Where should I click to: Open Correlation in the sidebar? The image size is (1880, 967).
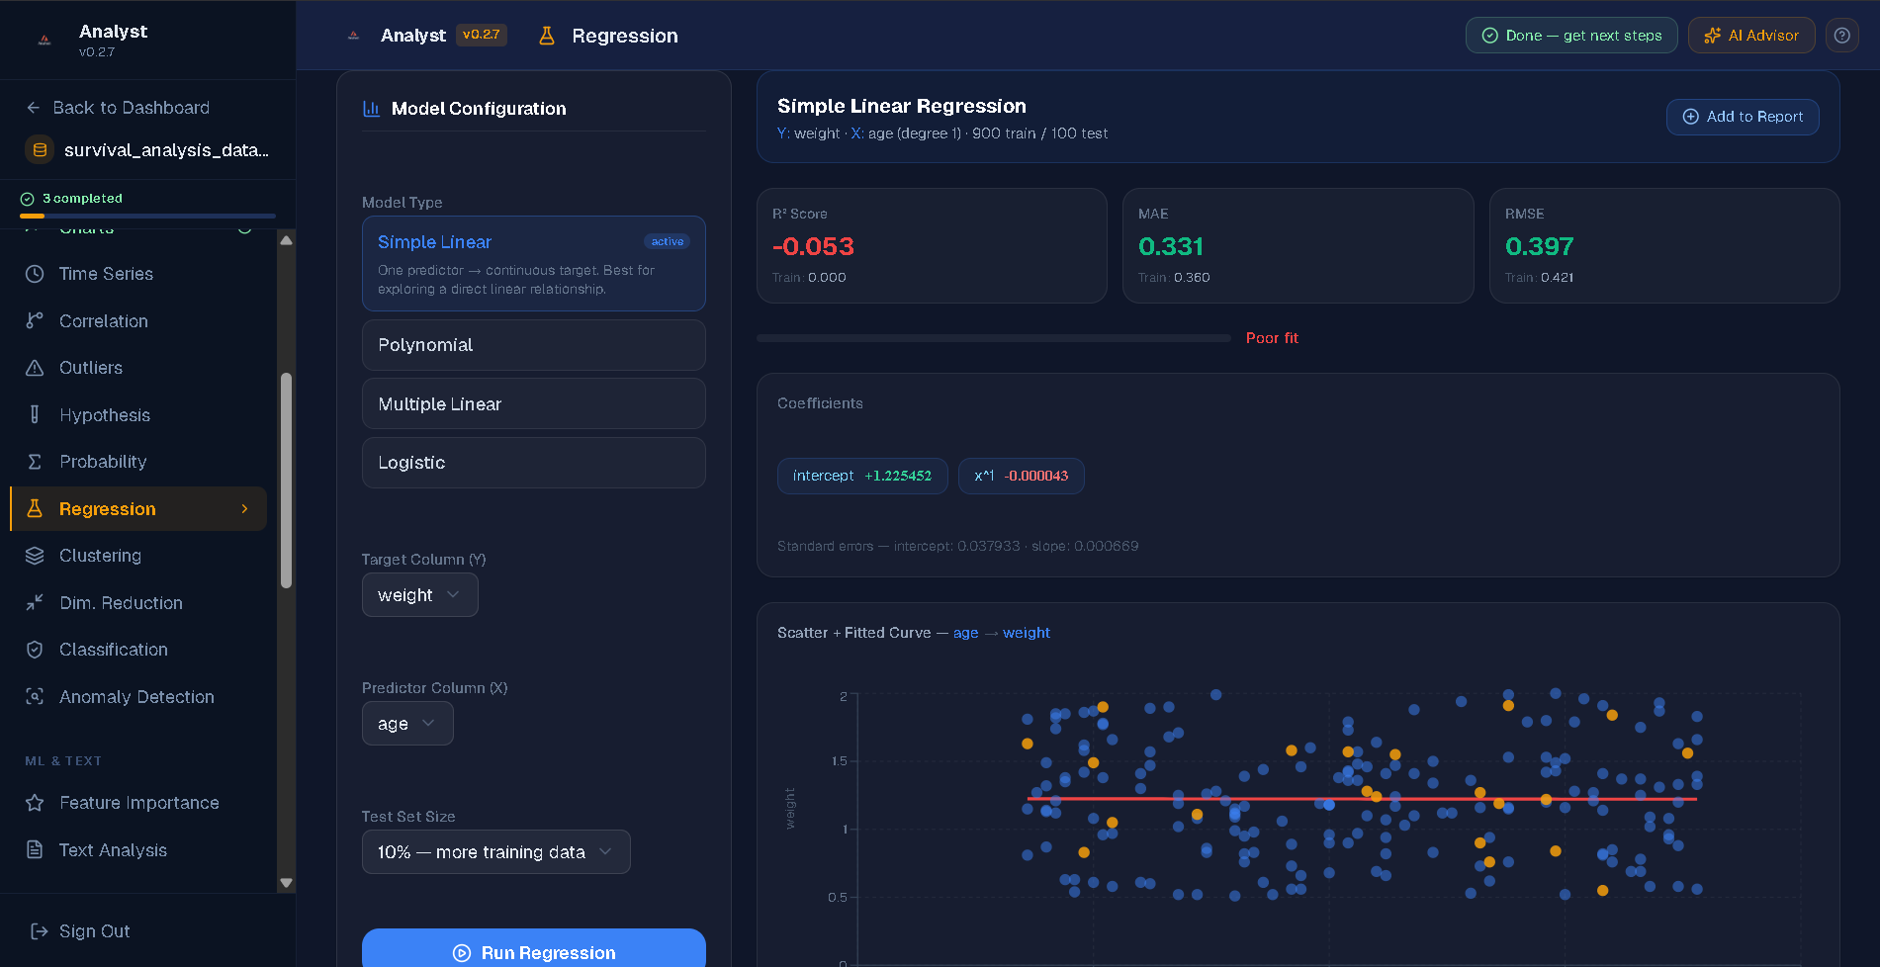[138, 320]
